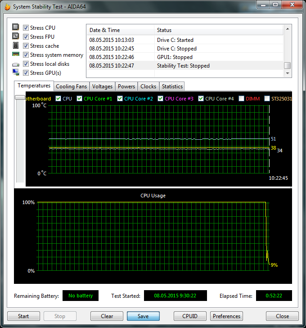306x328 pixels.
Task: Click the RAM module icon beside Stress system memory
Action: coord(16,54)
